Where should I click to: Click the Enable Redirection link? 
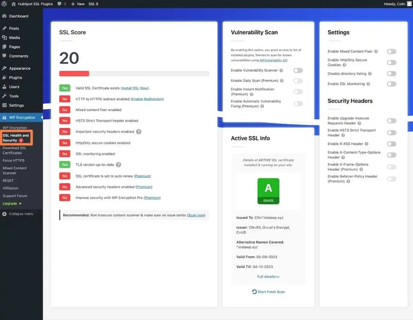tap(147, 99)
